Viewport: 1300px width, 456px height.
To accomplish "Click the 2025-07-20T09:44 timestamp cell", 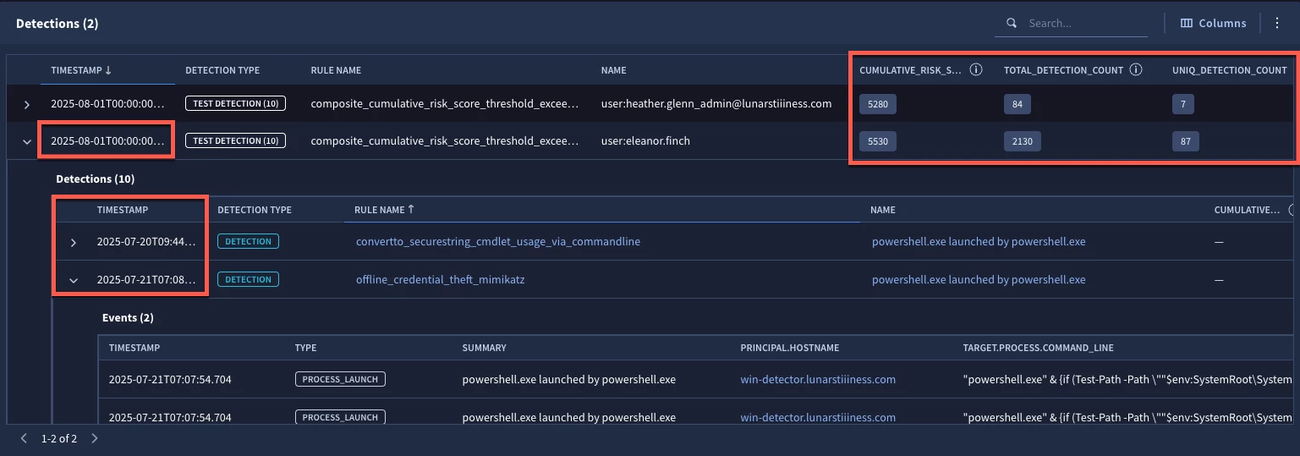I will (x=145, y=242).
